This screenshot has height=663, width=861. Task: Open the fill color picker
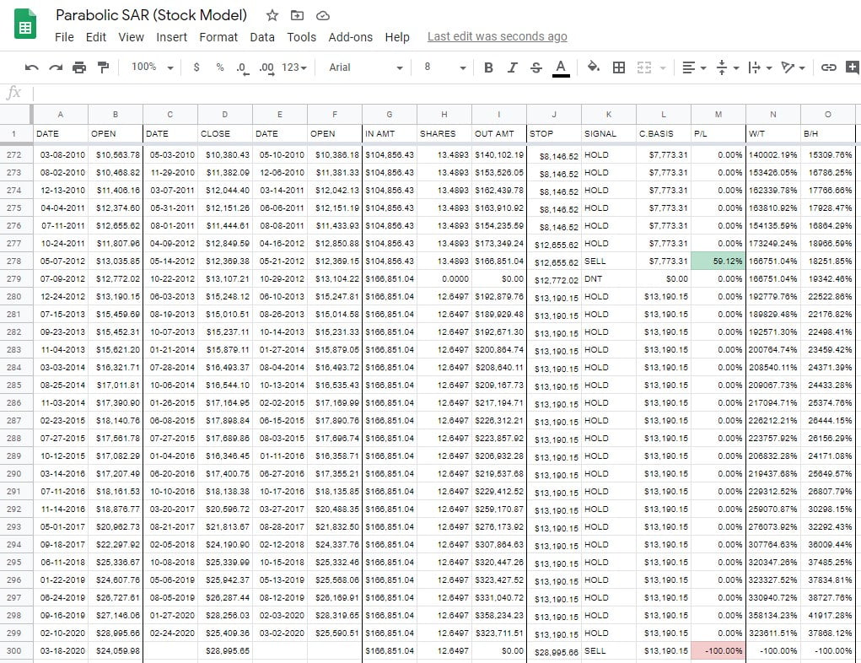click(x=593, y=67)
